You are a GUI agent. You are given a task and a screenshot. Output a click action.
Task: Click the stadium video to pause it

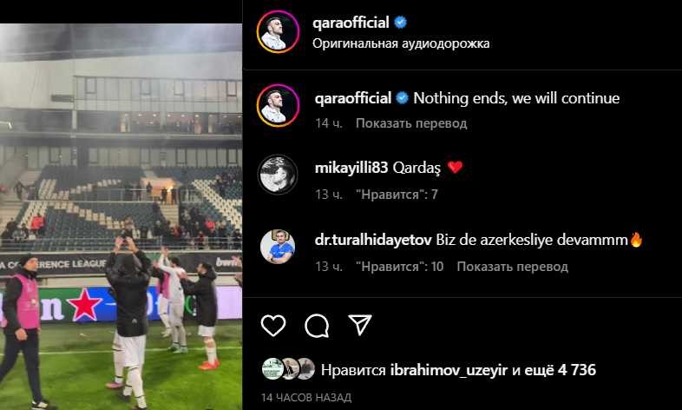point(121,216)
